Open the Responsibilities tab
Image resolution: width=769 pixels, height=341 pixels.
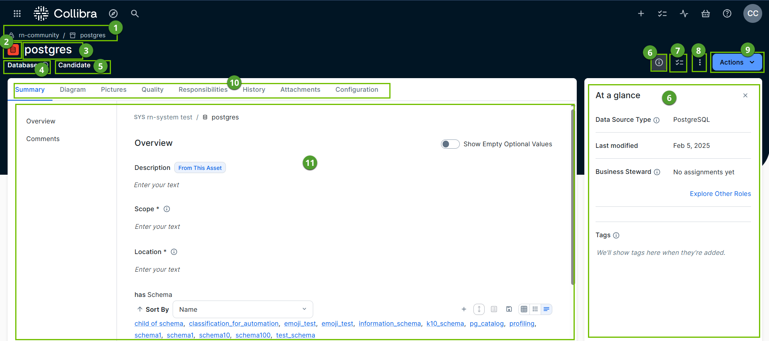tap(203, 90)
